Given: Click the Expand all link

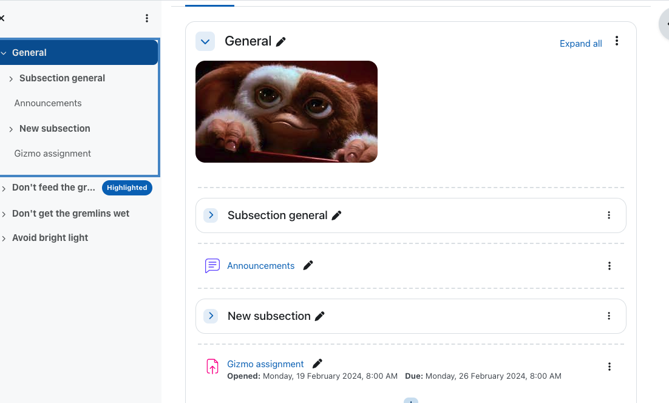Looking at the screenshot, I should point(581,44).
